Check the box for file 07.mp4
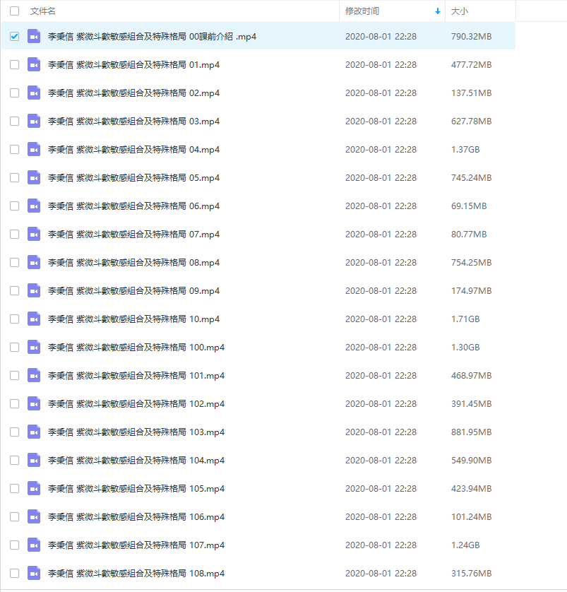Screen dimensions: 567x592 [x=14, y=234]
